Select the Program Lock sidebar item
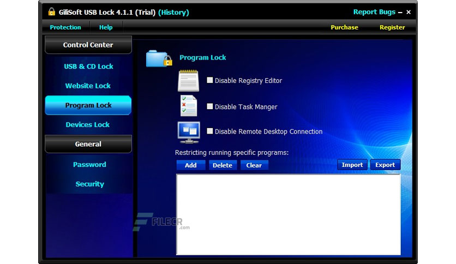 tap(88, 105)
